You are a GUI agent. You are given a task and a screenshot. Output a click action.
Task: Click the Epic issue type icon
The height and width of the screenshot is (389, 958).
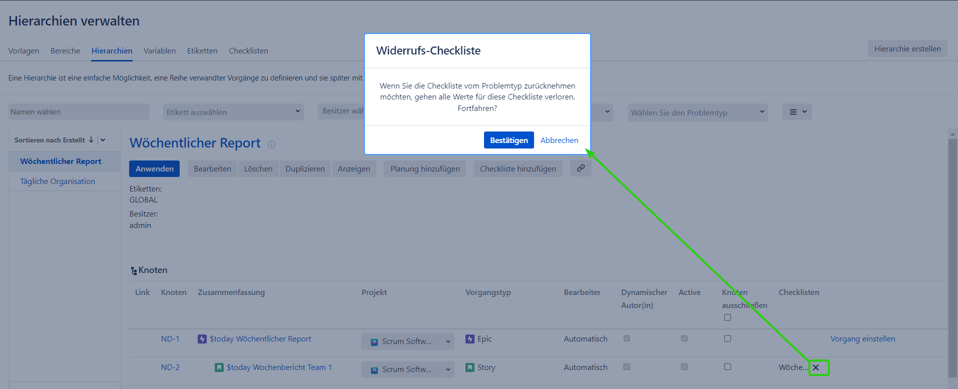tap(470, 339)
